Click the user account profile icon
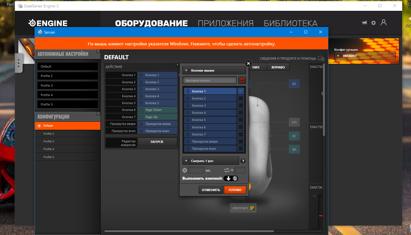411x235 pixels. tap(384, 23)
